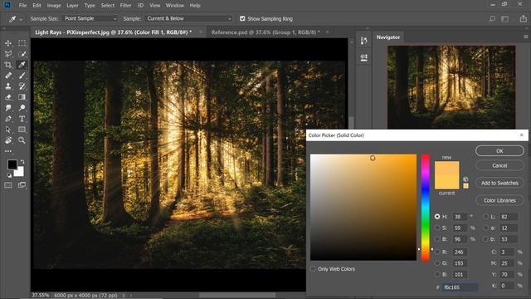Image resolution: width=531 pixels, height=299 pixels.
Task: Open the Eyedropper tool preset picker arrow
Action: click(21, 20)
